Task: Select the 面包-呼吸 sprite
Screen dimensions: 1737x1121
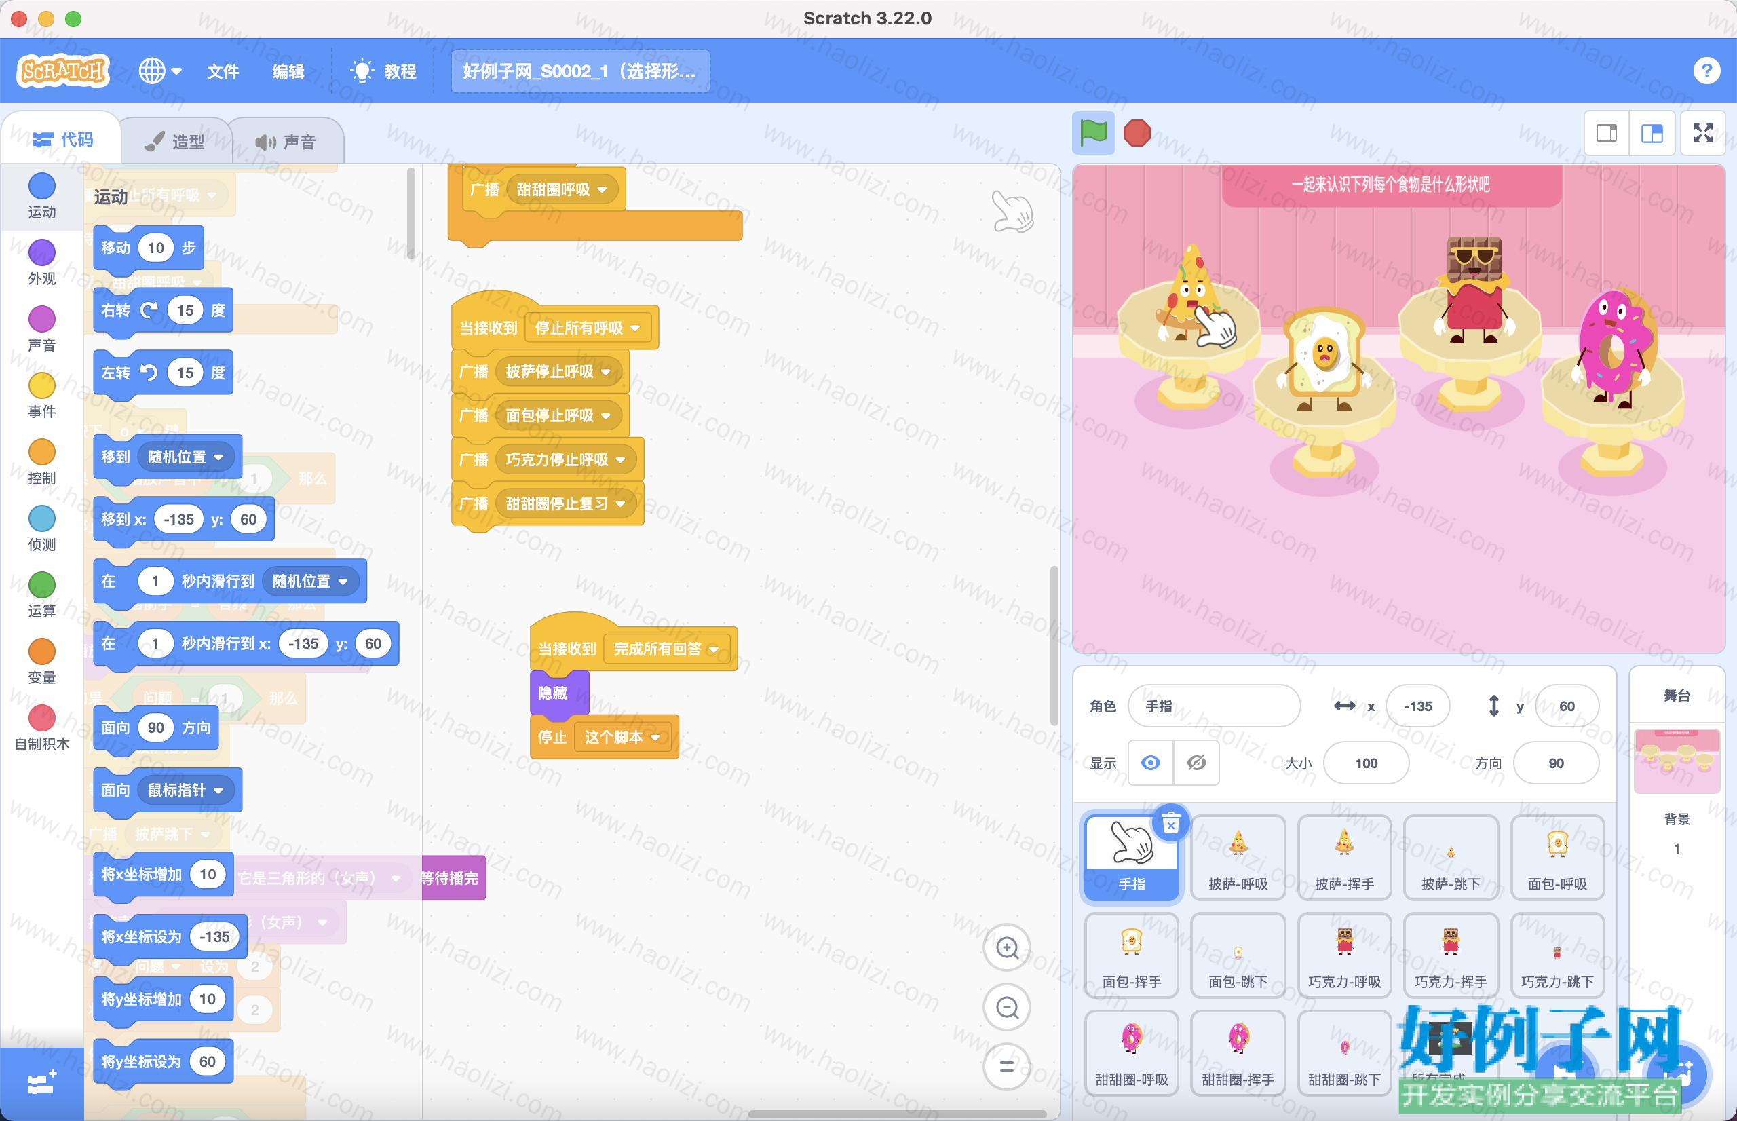Action: pyautogui.click(x=1557, y=858)
